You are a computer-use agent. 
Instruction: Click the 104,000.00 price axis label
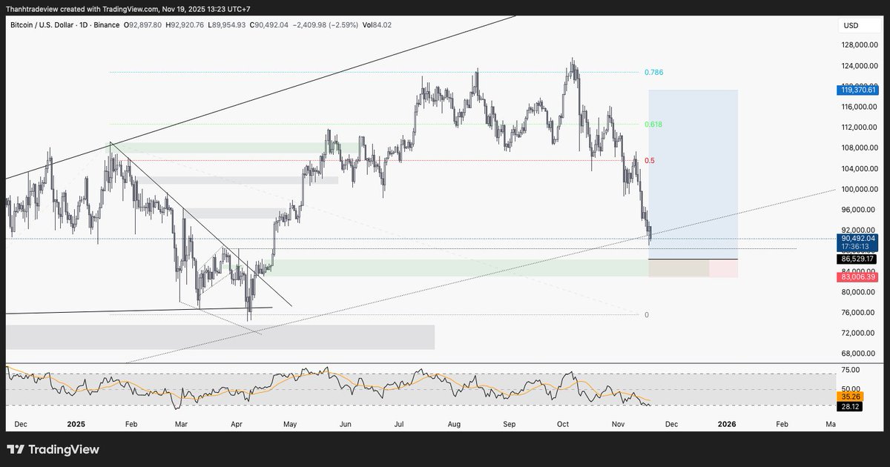pyautogui.click(x=861, y=169)
